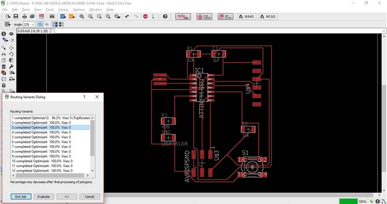Open the File menu
The height and width of the screenshot is (204, 387).
[x=5, y=9]
